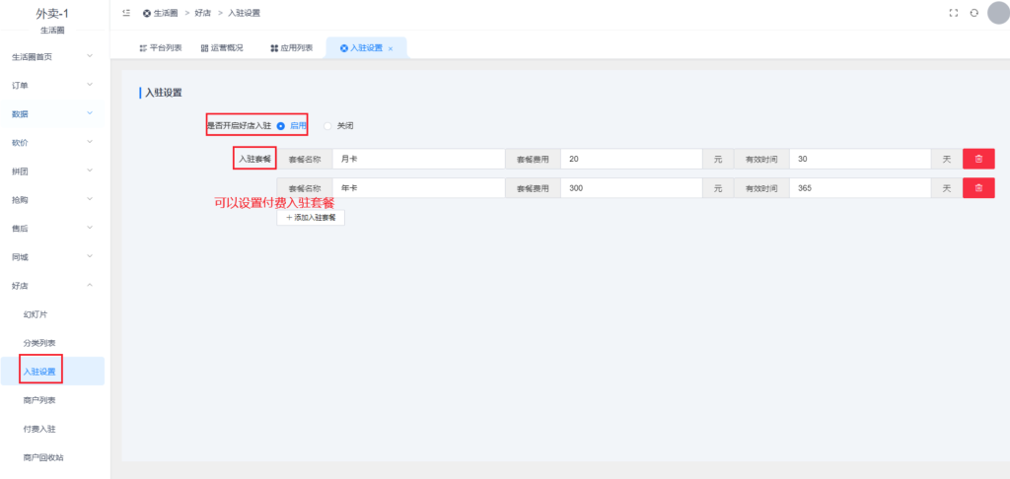Click the refresh icon in the top bar
This screenshot has height=479, width=1010.
point(974,13)
